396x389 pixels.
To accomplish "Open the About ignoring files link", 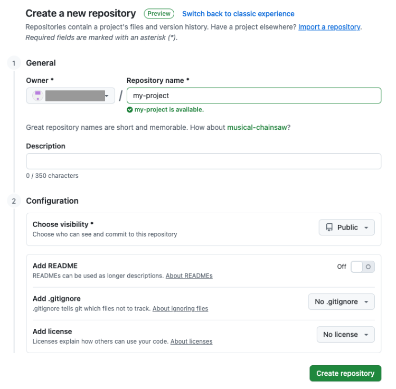I will (181, 309).
